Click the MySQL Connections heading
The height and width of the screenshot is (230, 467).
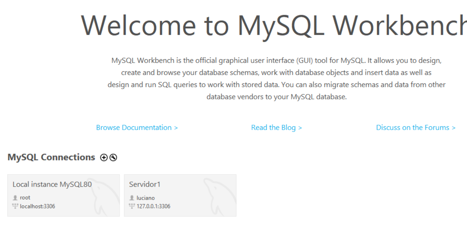click(51, 157)
